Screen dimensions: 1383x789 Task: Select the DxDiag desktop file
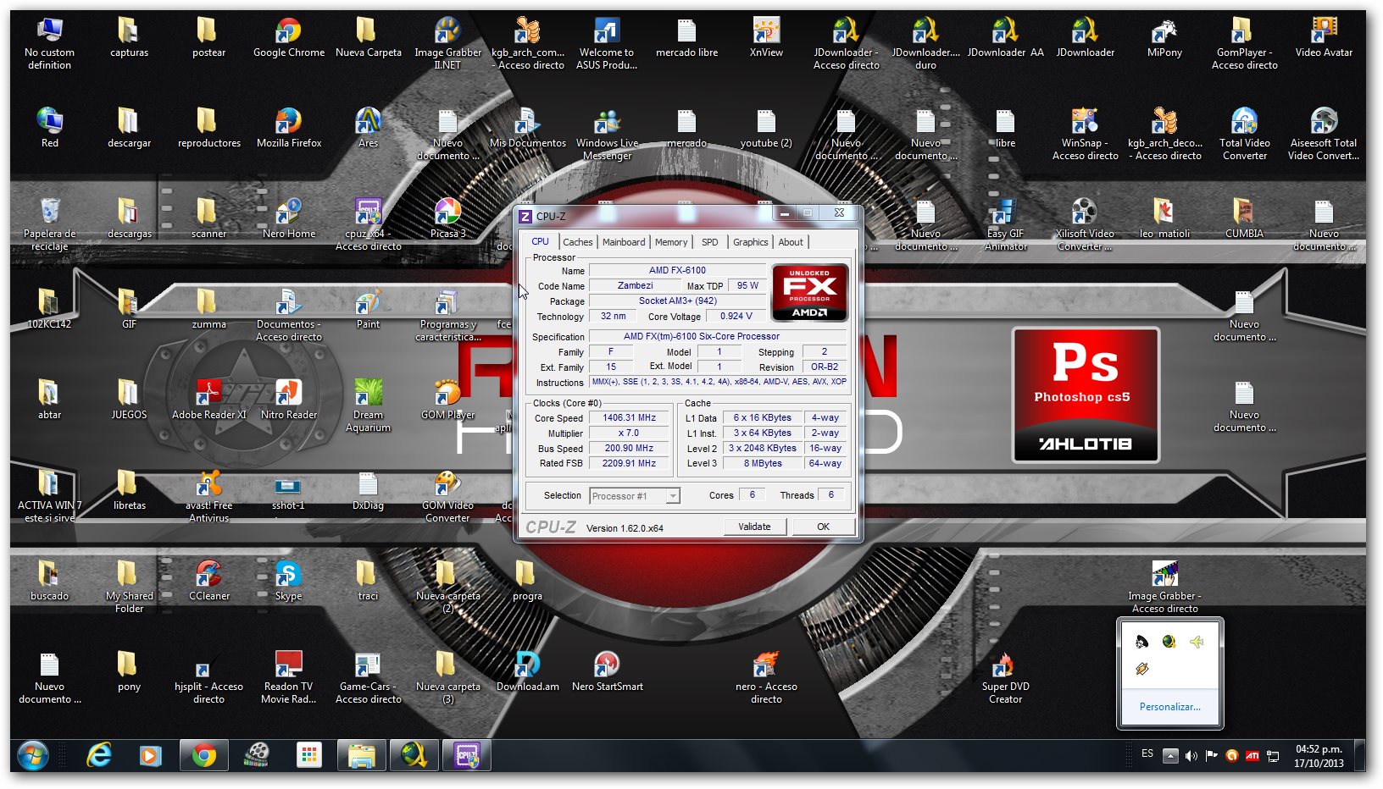[x=369, y=490]
